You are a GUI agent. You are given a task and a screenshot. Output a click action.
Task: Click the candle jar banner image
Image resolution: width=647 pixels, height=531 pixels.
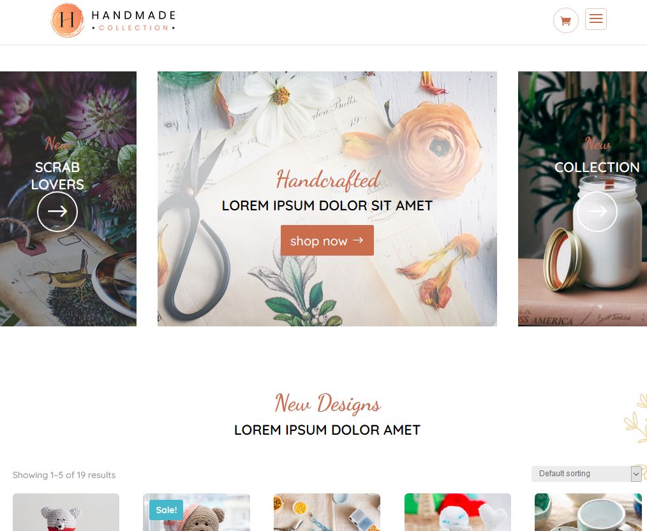582,199
